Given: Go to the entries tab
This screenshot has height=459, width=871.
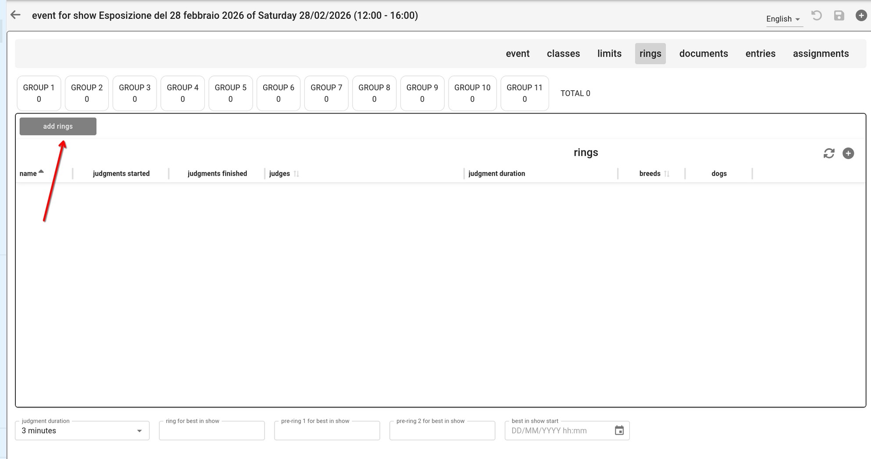Looking at the screenshot, I should tap(760, 53).
